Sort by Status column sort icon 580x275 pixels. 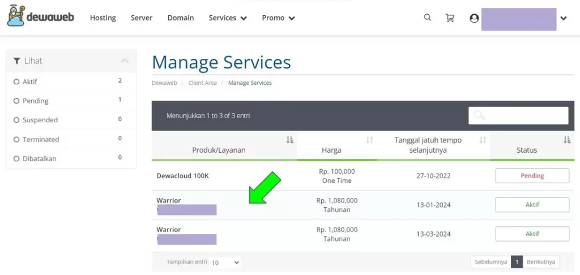(567, 140)
